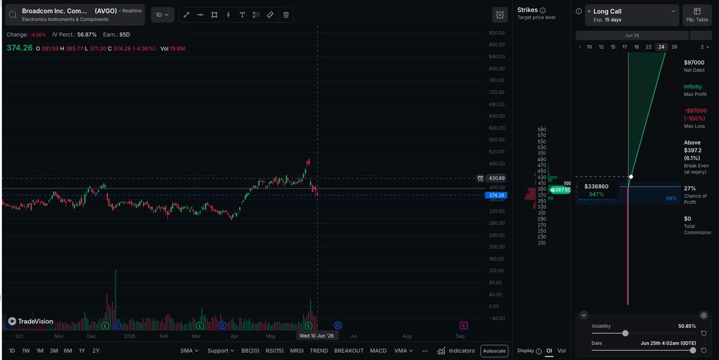This screenshot has height=360, width=719.
Task: Toggle the TREND indicator
Action: [319, 351]
